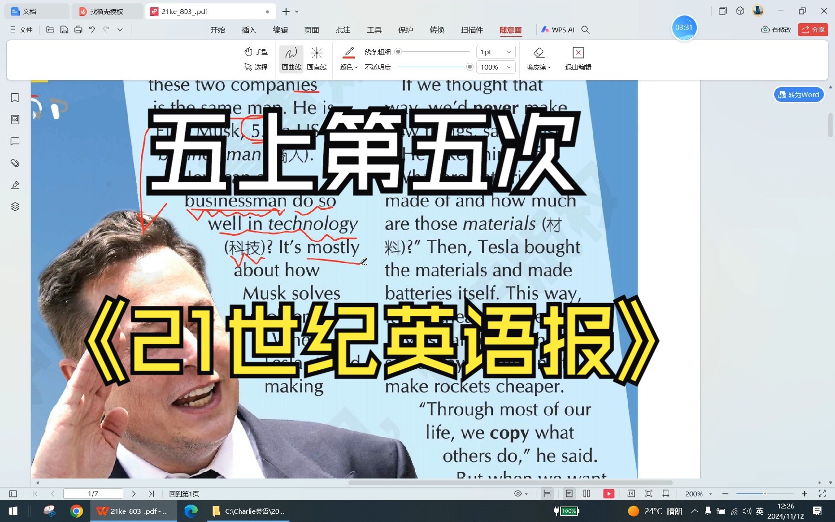
Task: Select the 手型 hand tool
Action: pyautogui.click(x=256, y=52)
